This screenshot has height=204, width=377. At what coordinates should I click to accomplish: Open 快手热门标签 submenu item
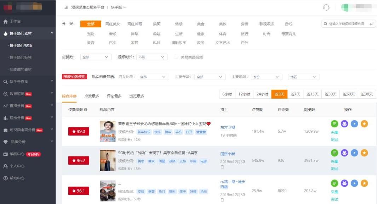(21, 57)
